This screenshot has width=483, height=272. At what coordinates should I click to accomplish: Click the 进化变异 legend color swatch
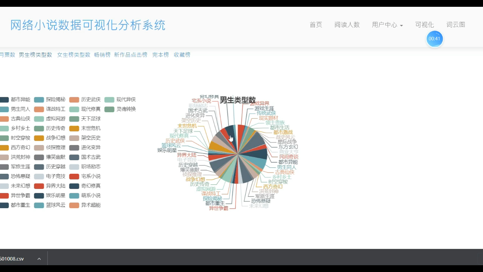click(x=74, y=148)
